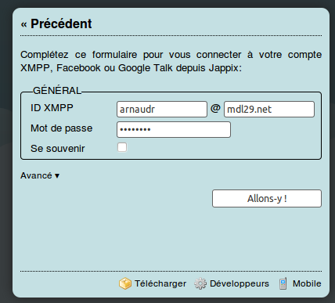Click the GÉNÉRAL fieldset legend
This screenshot has height=303, width=335.
point(57,91)
